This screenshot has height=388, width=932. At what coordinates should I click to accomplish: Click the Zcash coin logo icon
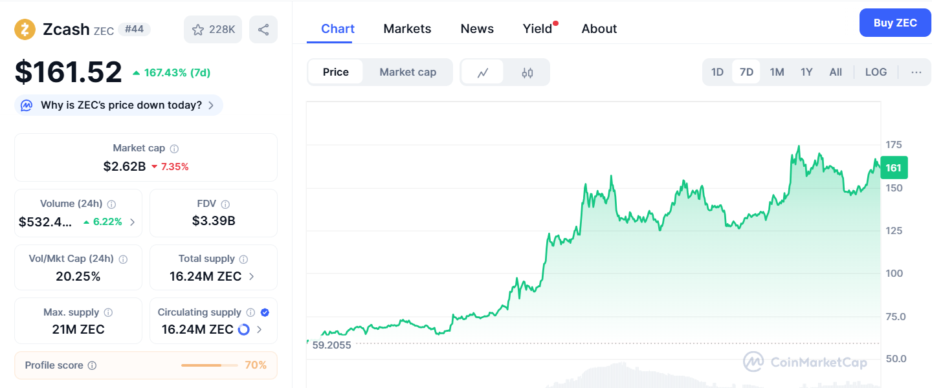25,30
